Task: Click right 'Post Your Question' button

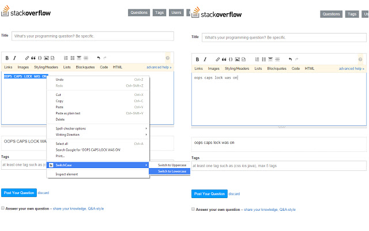Action: point(209,193)
